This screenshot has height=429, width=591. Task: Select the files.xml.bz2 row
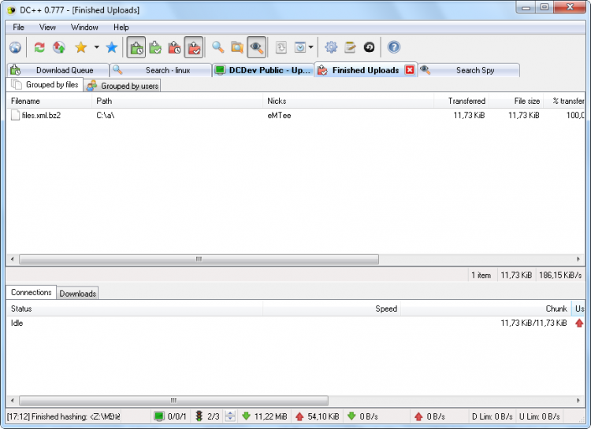[295, 115]
